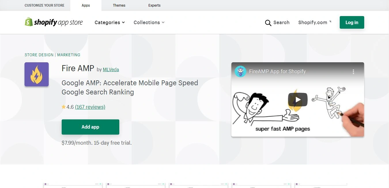This screenshot has width=389, height=188.
Task: Click the Customize Your Store label
Action: (x=45, y=5)
